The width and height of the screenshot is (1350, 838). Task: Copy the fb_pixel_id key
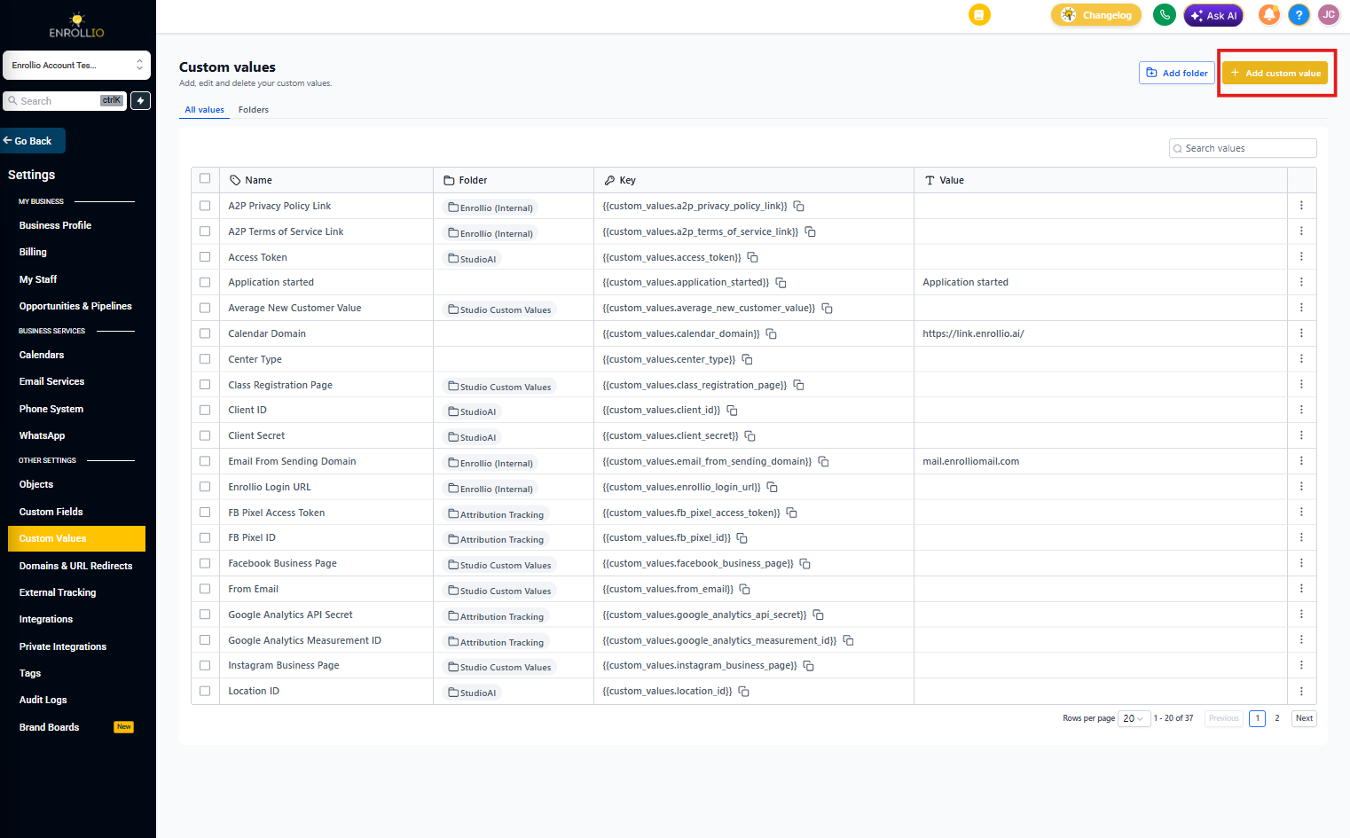pyautogui.click(x=742, y=538)
